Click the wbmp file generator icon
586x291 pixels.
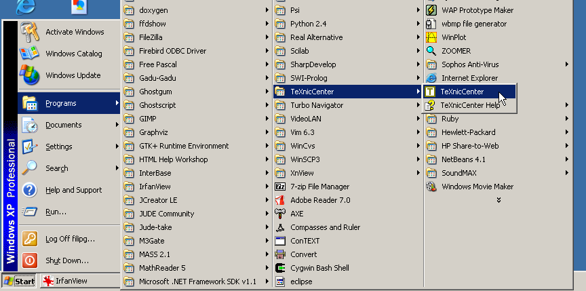(x=431, y=24)
